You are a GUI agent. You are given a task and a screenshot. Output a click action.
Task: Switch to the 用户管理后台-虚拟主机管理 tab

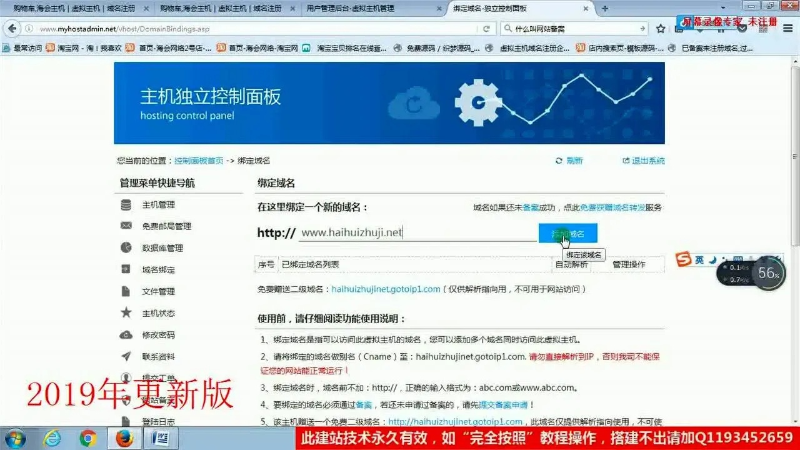tap(374, 9)
